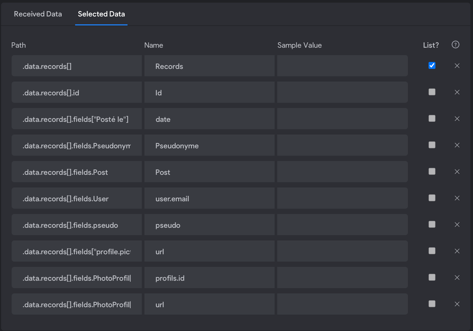This screenshot has width=473, height=331.
Task: Remove the Records row with X
Action: (457, 66)
